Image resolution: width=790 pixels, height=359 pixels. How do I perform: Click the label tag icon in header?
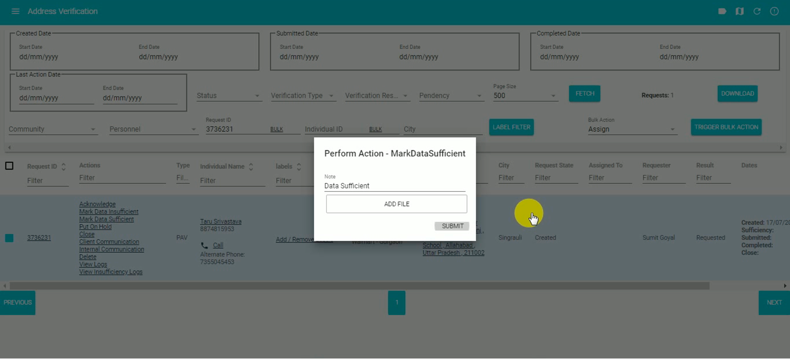coord(722,11)
